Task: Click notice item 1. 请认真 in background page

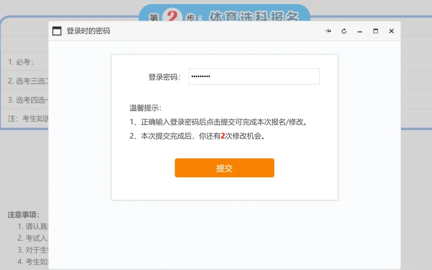Action: pyautogui.click(x=33, y=226)
